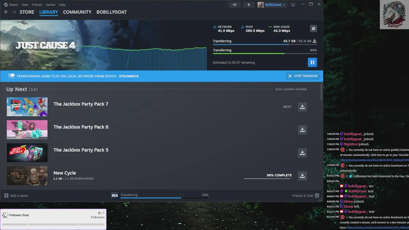
Task: Click The Jackbox Party Pack 5 title
Action: click(x=81, y=150)
